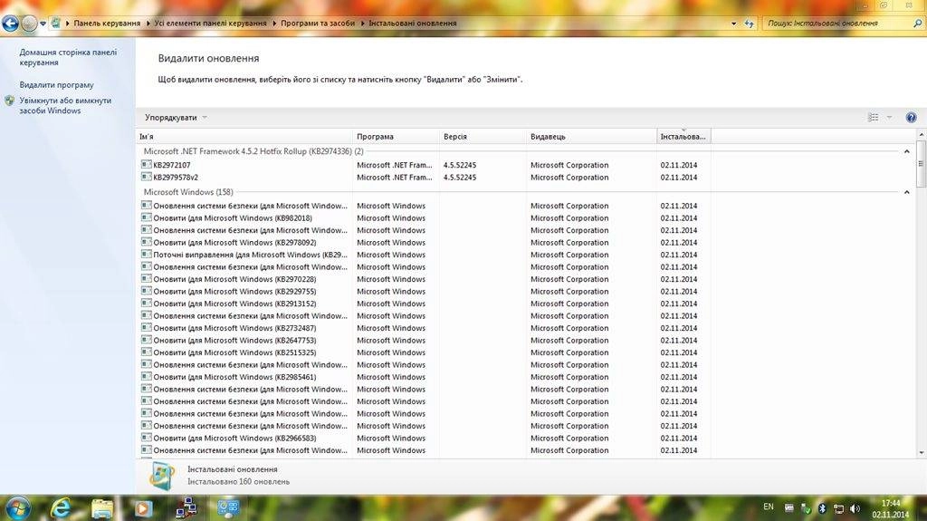
Task: Select update KB2966583 row
Action: click(425, 439)
